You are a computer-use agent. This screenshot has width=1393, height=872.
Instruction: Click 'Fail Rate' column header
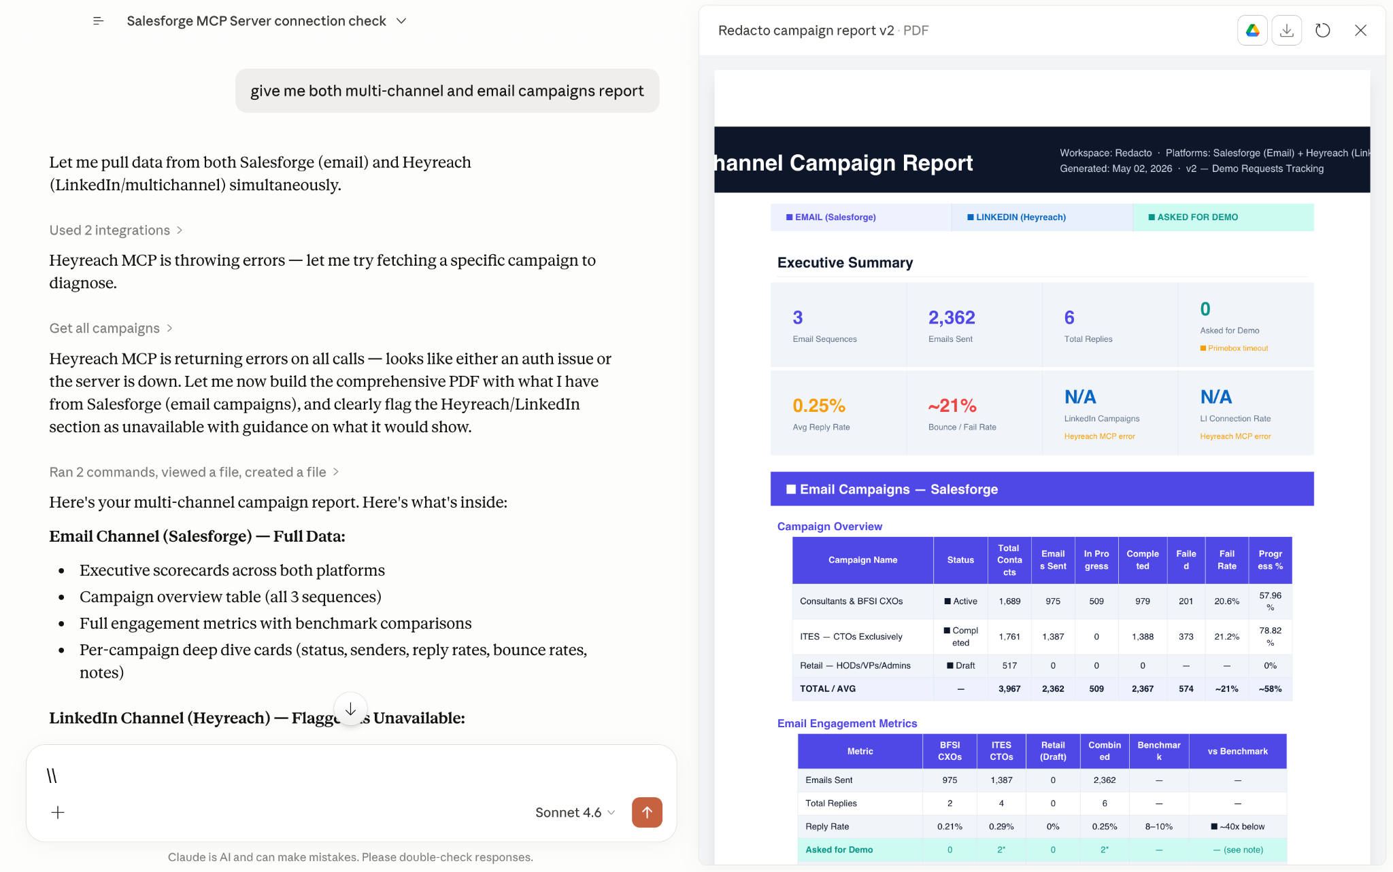(1226, 560)
